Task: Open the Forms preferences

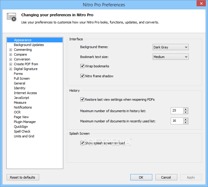Action: coord(18,74)
